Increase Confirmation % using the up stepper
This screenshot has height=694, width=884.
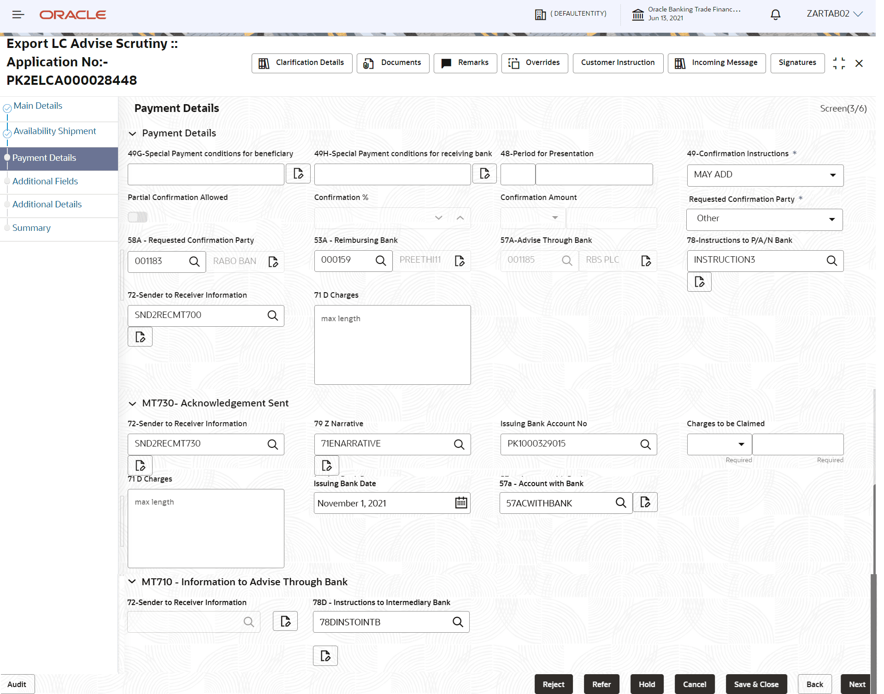pos(460,218)
